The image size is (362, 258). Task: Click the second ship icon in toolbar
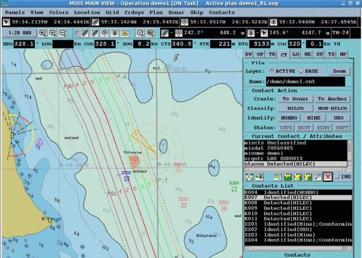click(x=95, y=33)
